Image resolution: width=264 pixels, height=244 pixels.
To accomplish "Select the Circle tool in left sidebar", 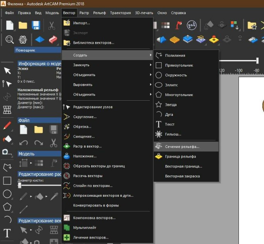I will point(7,194).
